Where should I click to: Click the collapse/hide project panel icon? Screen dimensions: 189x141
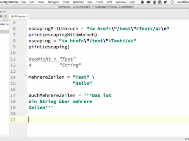coord(6,16)
